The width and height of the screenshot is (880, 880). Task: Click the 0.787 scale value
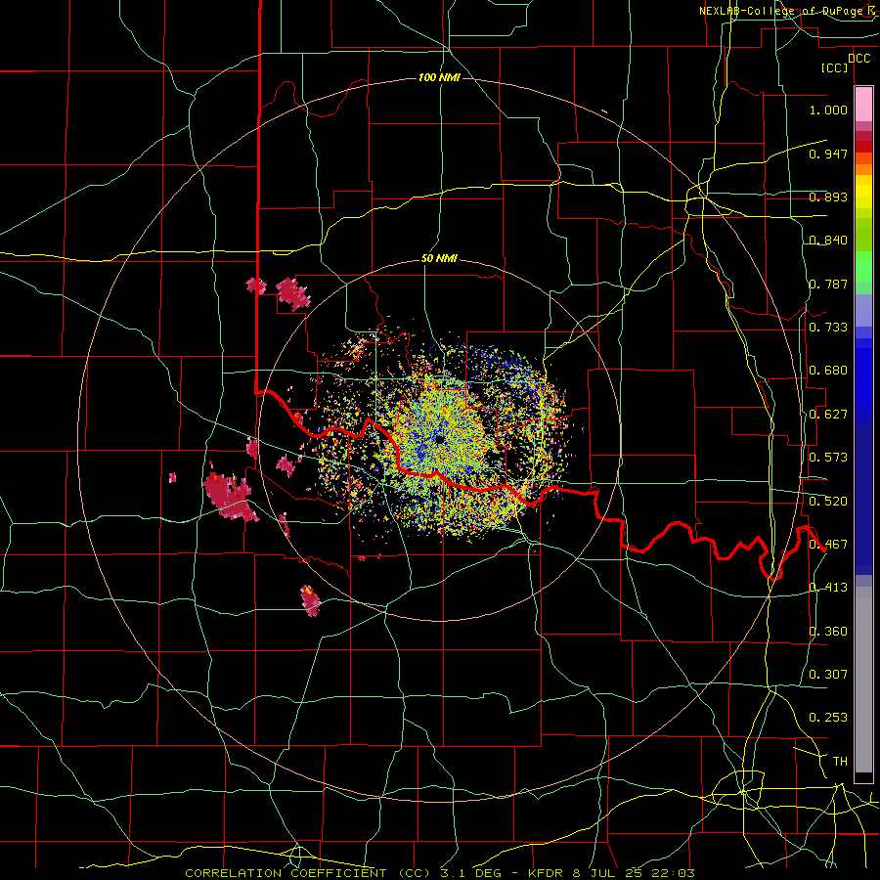click(x=828, y=284)
